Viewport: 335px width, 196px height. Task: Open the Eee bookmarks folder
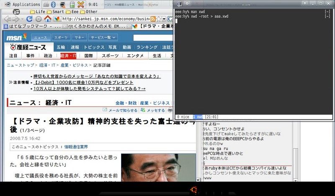tap(72, 12)
